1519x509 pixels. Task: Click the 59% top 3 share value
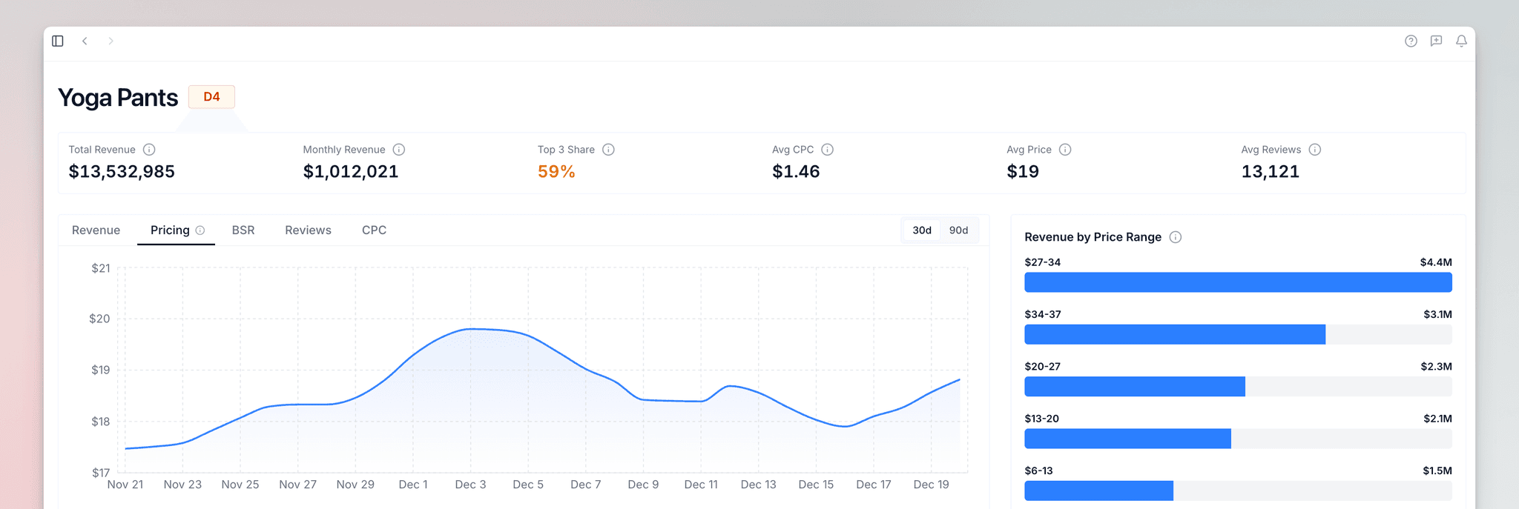[556, 172]
